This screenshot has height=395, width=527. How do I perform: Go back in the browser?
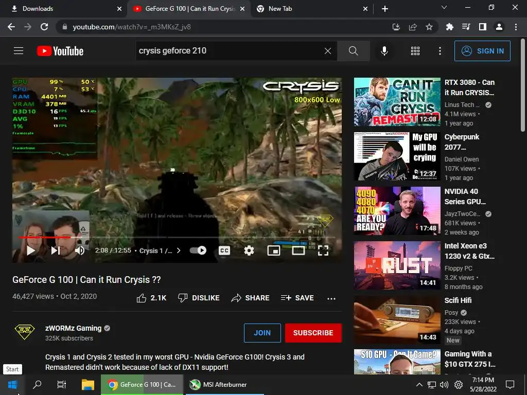pyautogui.click(x=11, y=27)
